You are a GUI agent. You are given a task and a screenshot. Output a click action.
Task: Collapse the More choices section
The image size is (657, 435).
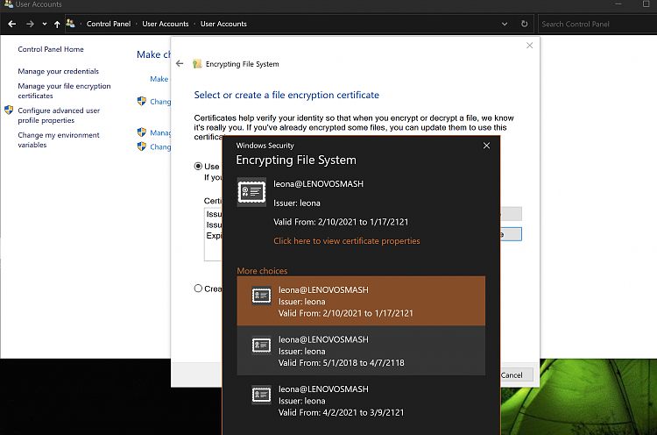point(262,271)
